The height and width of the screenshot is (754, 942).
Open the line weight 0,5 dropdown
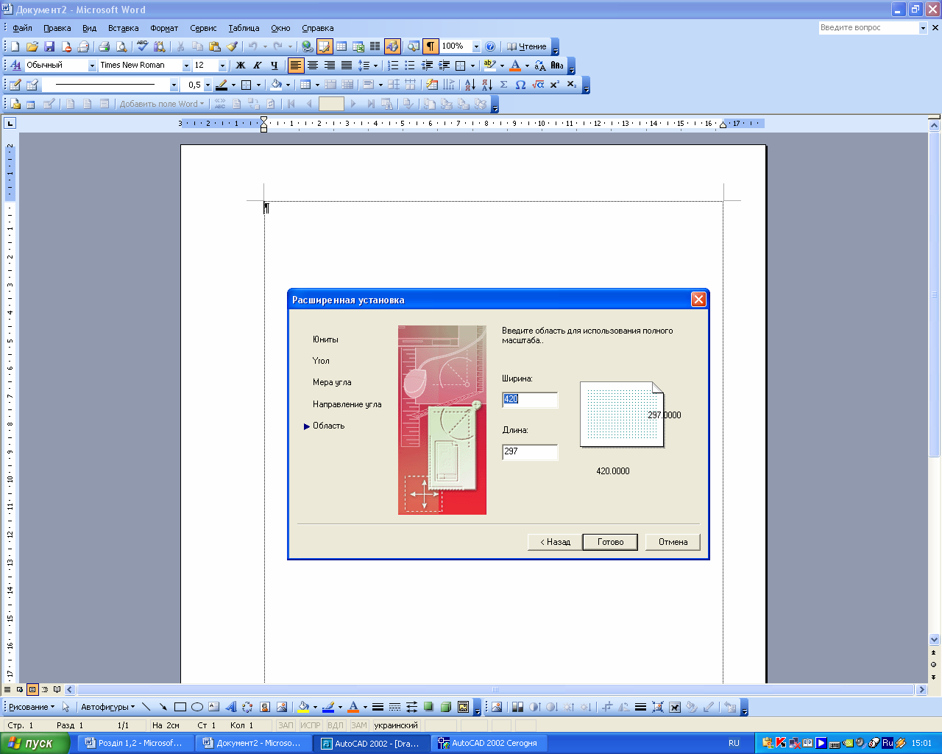[x=208, y=85]
